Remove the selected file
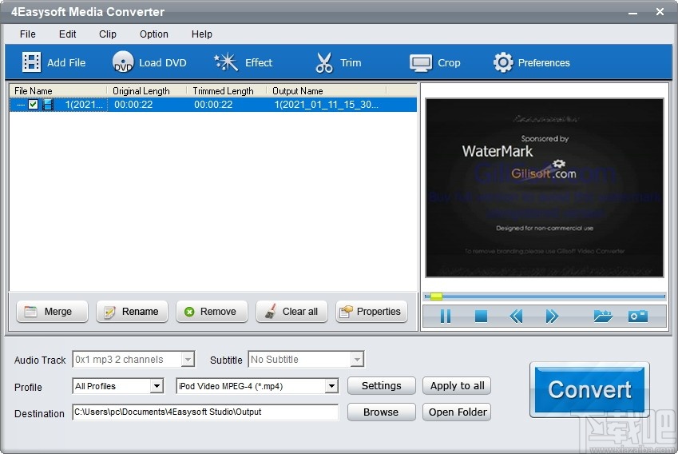Image resolution: width=678 pixels, height=454 pixels. (x=212, y=312)
